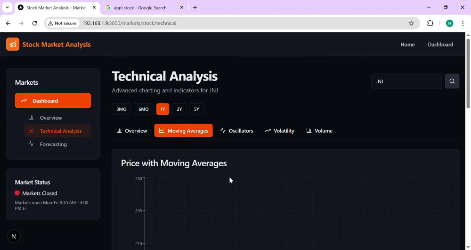Open Forecasting in the sidebar
The height and width of the screenshot is (250, 471).
click(57, 144)
